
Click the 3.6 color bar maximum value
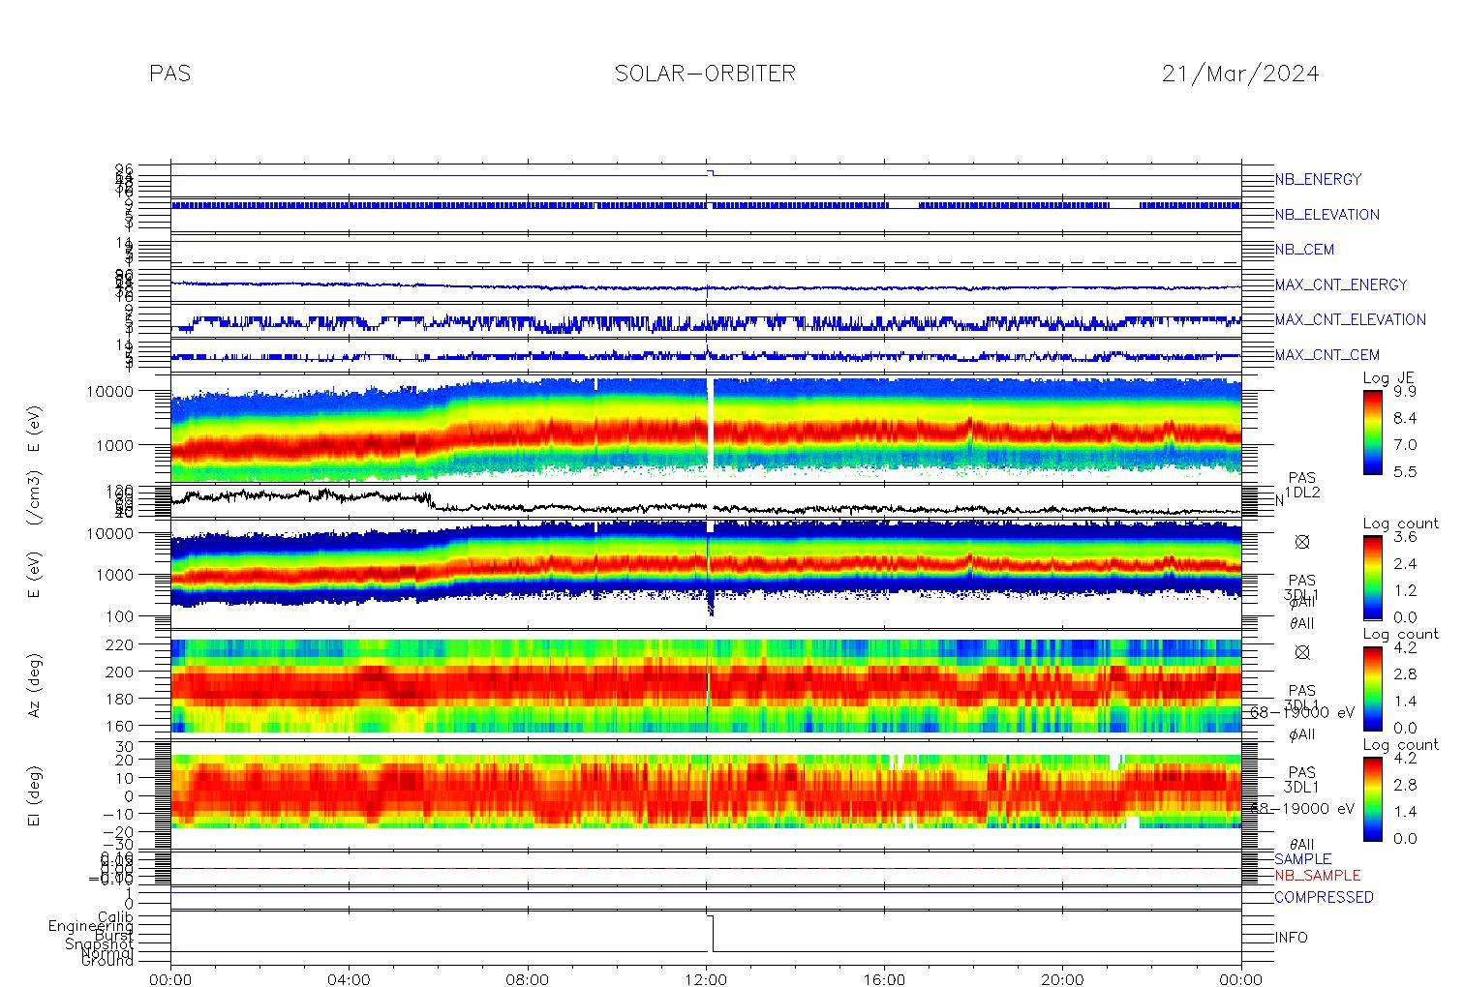[1404, 537]
